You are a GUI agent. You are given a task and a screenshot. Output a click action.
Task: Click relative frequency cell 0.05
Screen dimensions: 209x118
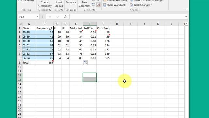point(89,32)
